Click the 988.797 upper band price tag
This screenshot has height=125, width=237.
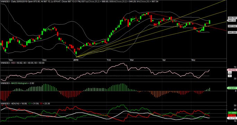(232, 18)
